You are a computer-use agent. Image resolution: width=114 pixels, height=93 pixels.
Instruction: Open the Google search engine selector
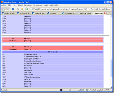click(93, 9)
